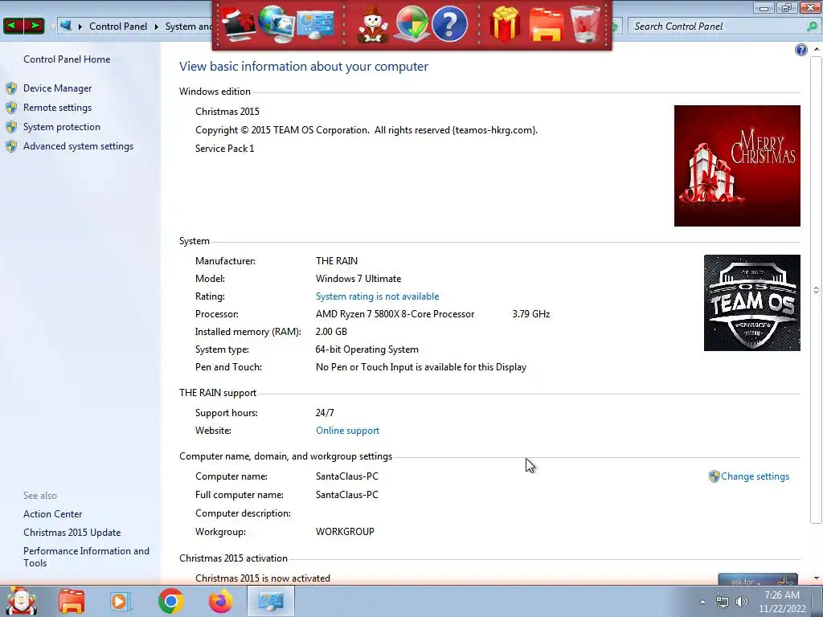Expand the arrow before Control Panel breadcrumb
This screenshot has width=823, height=617.
[x=80, y=27]
